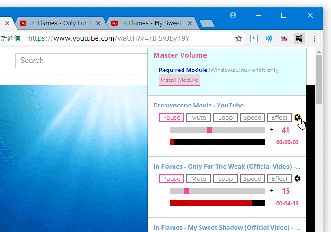Viewport: 331px width, 232px height.
Task: Increase Dreamscene Movie volume with plus
Action: (x=271, y=130)
